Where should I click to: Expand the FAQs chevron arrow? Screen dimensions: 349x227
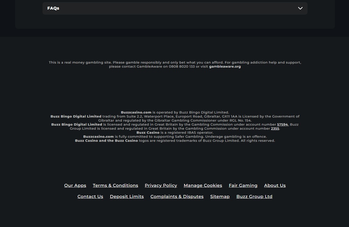(300, 8)
